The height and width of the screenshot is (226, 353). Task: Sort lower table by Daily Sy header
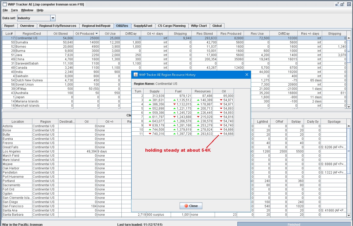click(313, 122)
